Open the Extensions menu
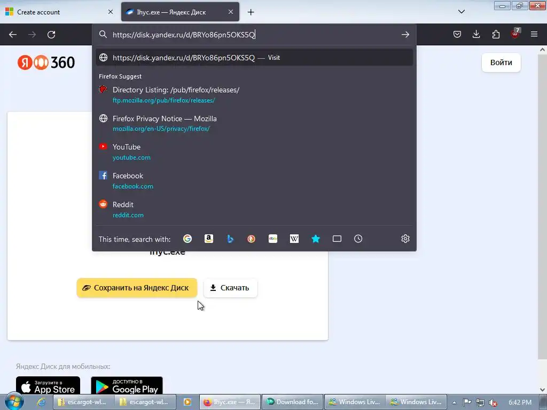The image size is (547, 410). point(496,34)
